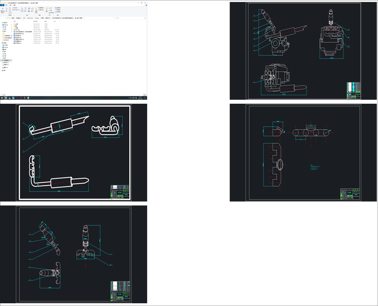Click the Pin to Quick access ribbon icon

tap(3, 9)
